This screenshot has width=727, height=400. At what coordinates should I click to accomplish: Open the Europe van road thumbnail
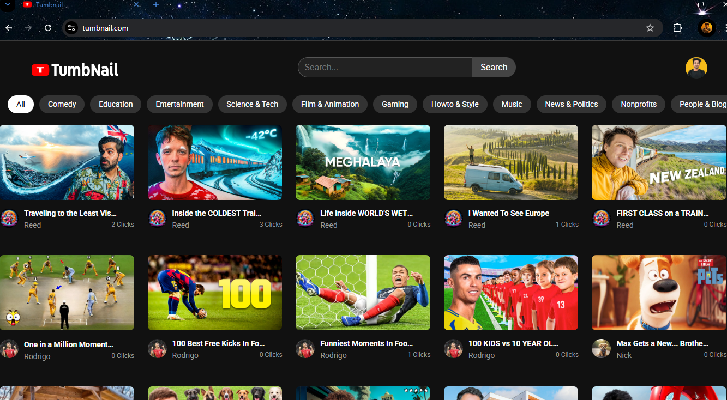pyautogui.click(x=511, y=162)
